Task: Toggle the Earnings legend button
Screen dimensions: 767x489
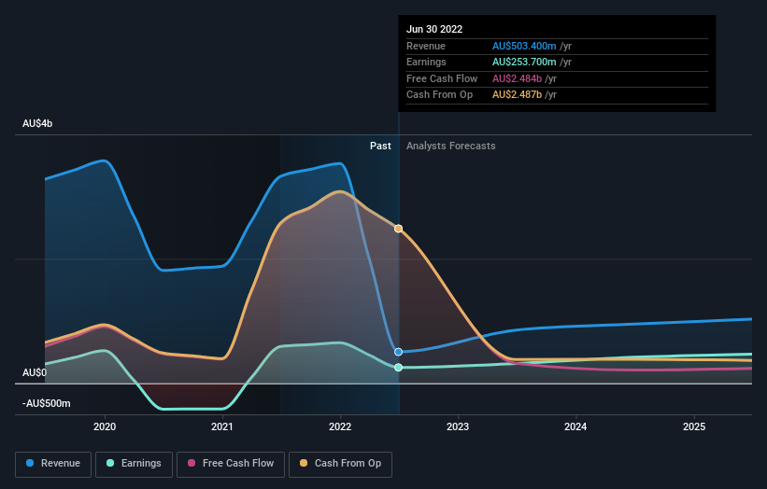Action: click(134, 464)
